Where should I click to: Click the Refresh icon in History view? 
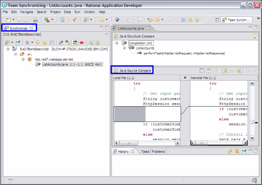[x=230, y=152]
